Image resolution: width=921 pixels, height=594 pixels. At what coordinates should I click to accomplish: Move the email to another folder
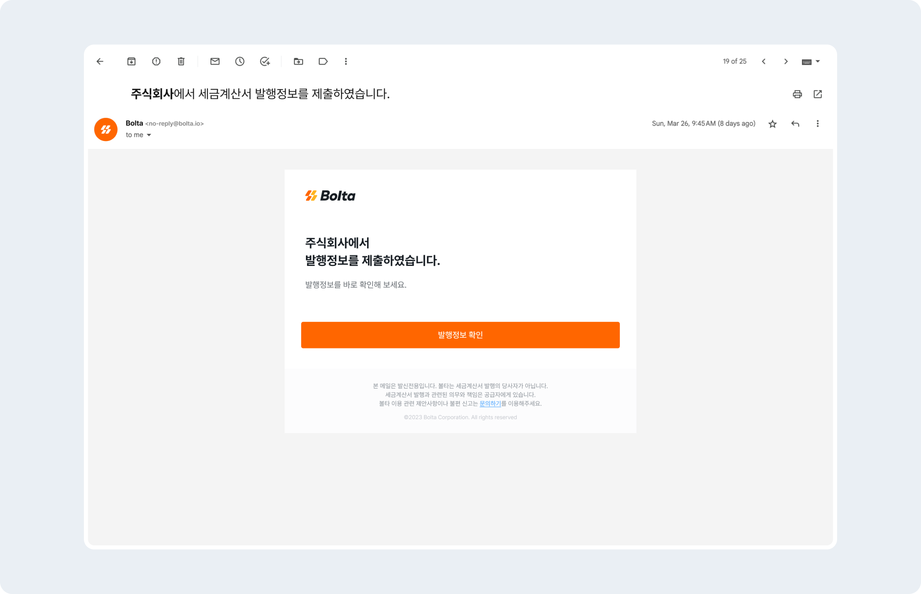tap(298, 61)
